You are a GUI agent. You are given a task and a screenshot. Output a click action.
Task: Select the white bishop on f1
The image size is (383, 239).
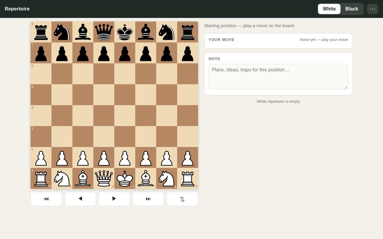pos(146,178)
